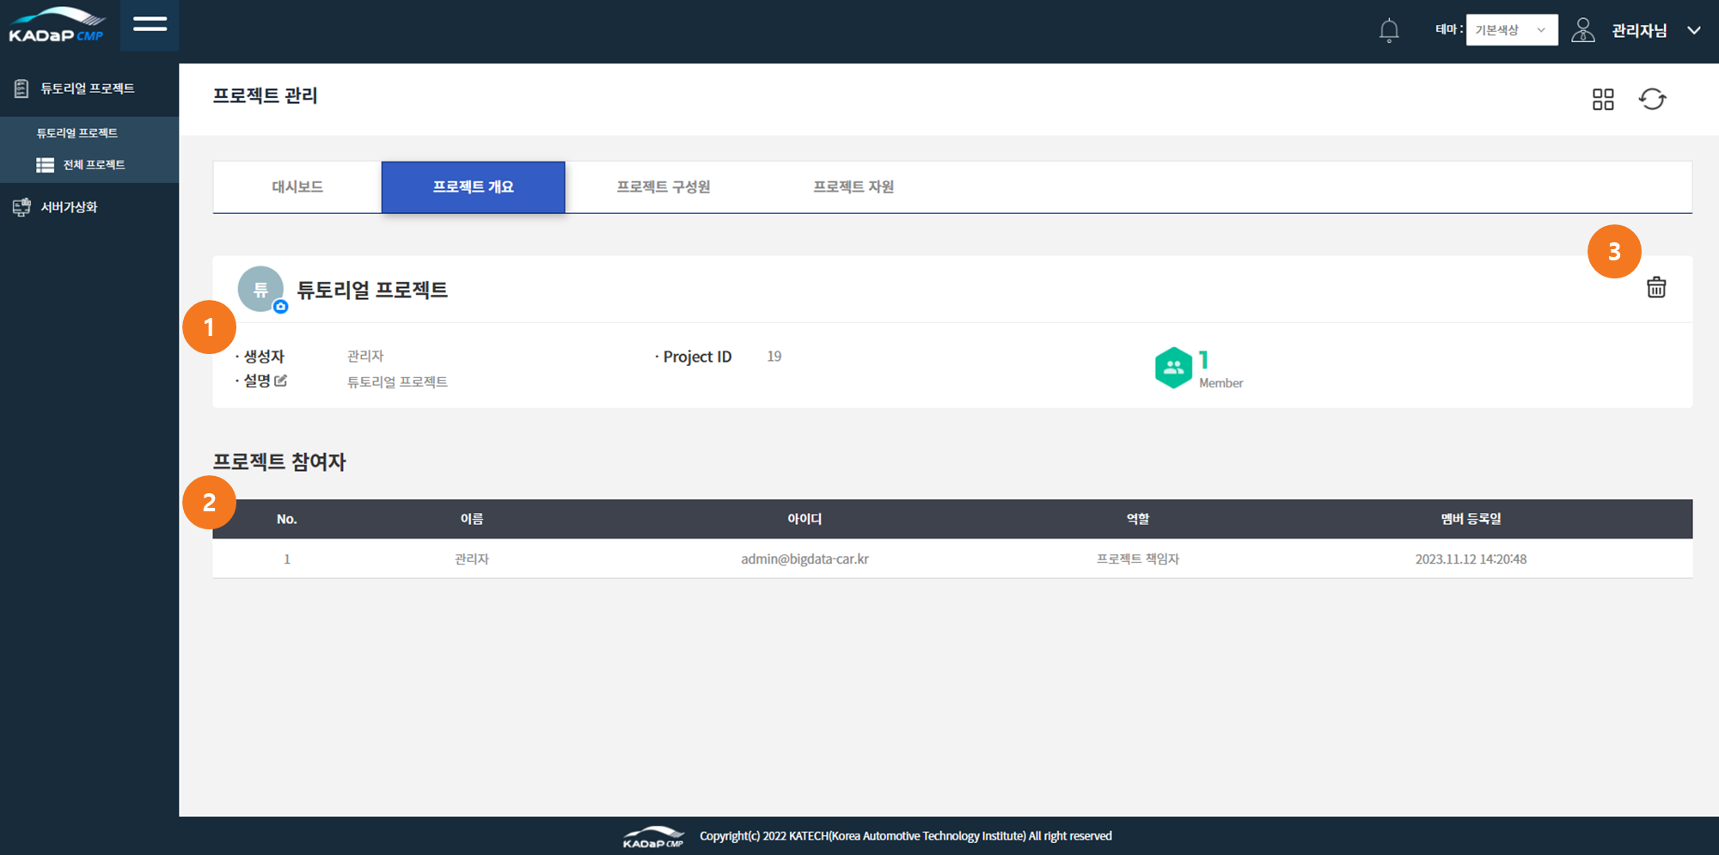This screenshot has width=1719, height=855.
Task: Expand the 관리자님 account menu arrow
Action: tap(1693, 30)
